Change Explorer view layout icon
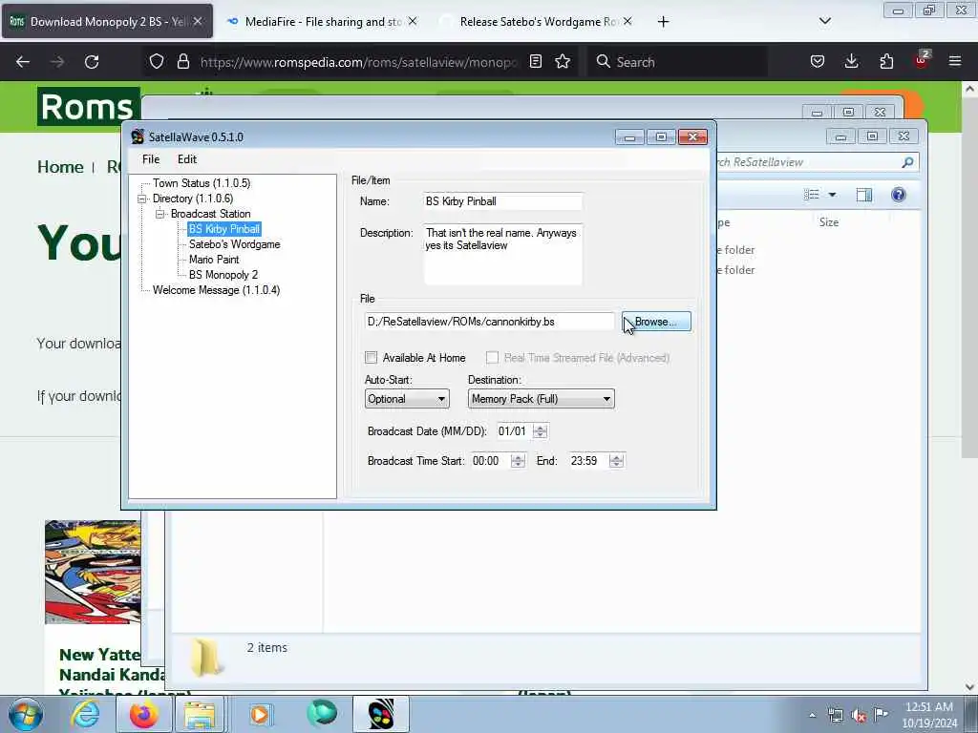 coord(812,195)
